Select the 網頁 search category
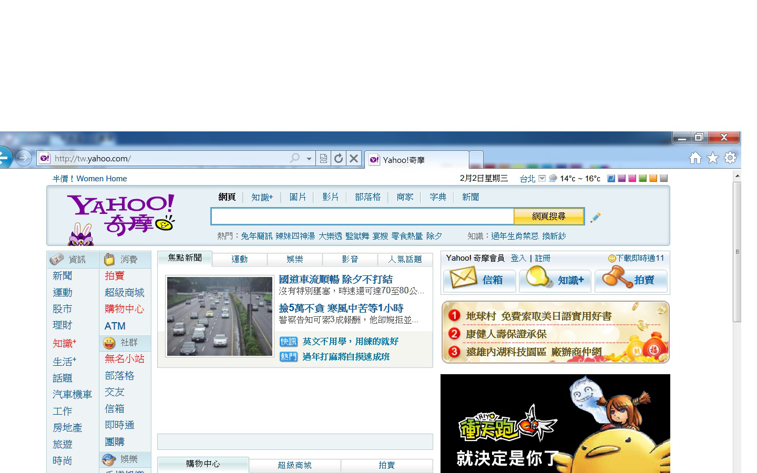The height and width of the screenshot is (473, 757). click(227, 197)
